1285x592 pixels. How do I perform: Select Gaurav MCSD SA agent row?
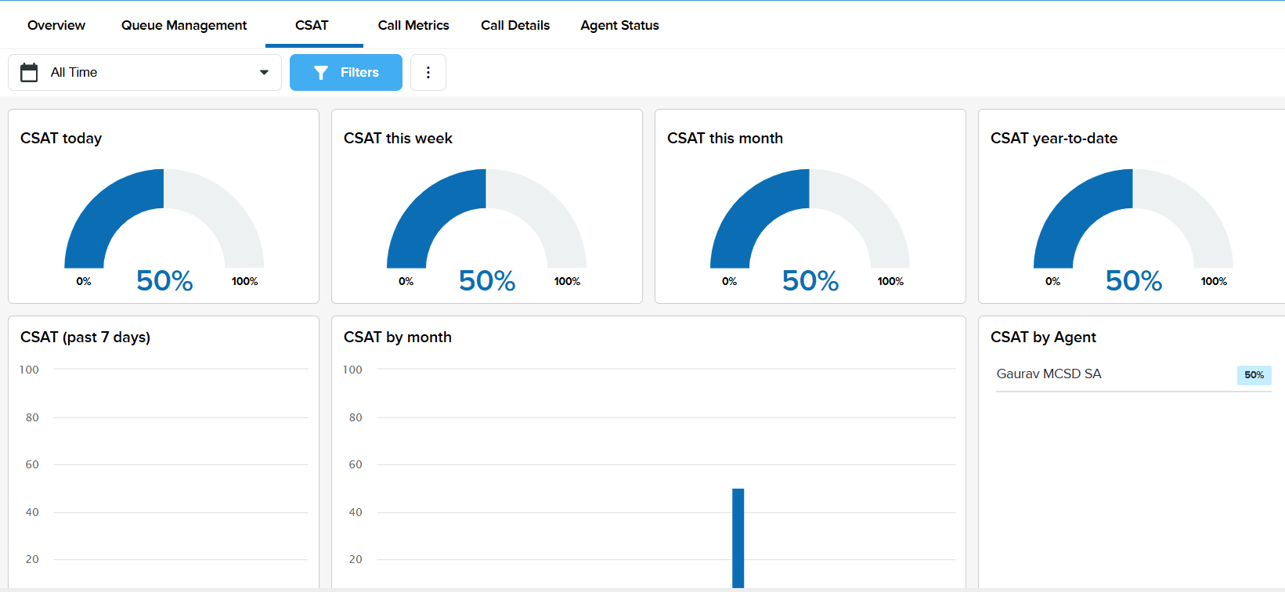[x=1049, y=374]
